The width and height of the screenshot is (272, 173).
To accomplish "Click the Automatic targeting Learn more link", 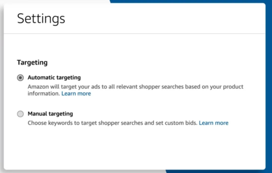I will click(x=76, y=93).
